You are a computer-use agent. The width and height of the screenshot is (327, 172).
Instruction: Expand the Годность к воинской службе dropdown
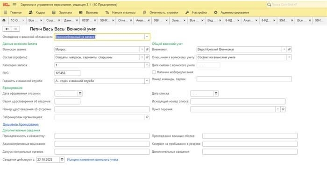point(147,81)
